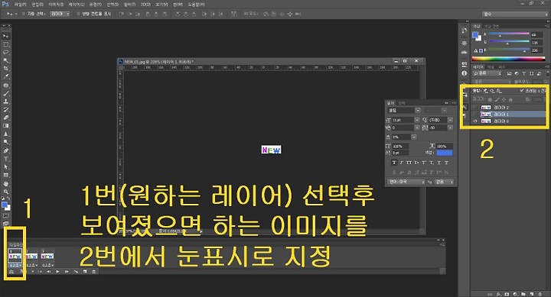The width and height of the screenshot is (551, 297).
Task: Show layer 1 with its visibility box
Action: click(475, 114)
